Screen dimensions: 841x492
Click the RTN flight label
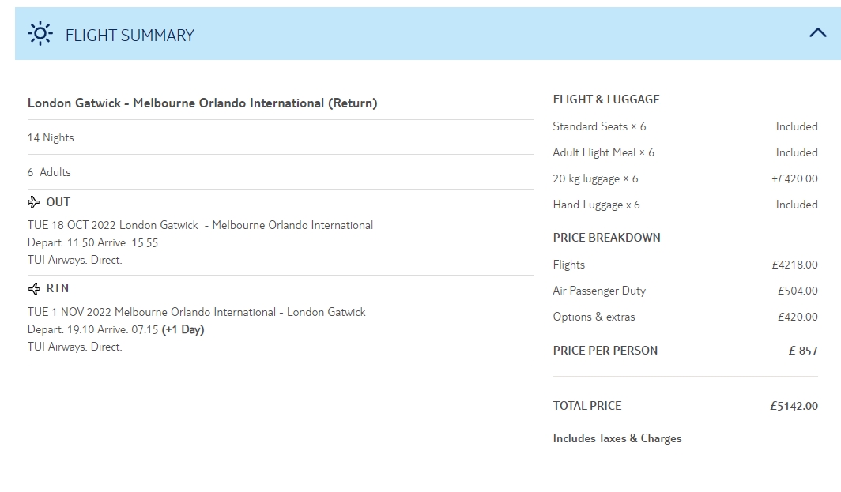tap(58, 288)
